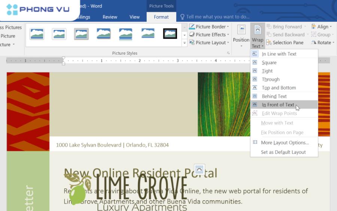The image size is (337, 211).
Task: Expand the Picture Styles gallery
Action: click(184, 43)
